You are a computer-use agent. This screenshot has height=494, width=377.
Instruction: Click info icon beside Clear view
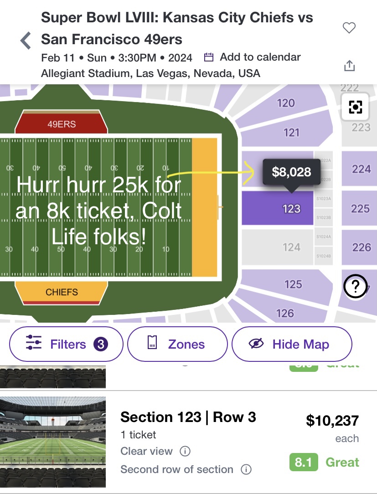185,451
